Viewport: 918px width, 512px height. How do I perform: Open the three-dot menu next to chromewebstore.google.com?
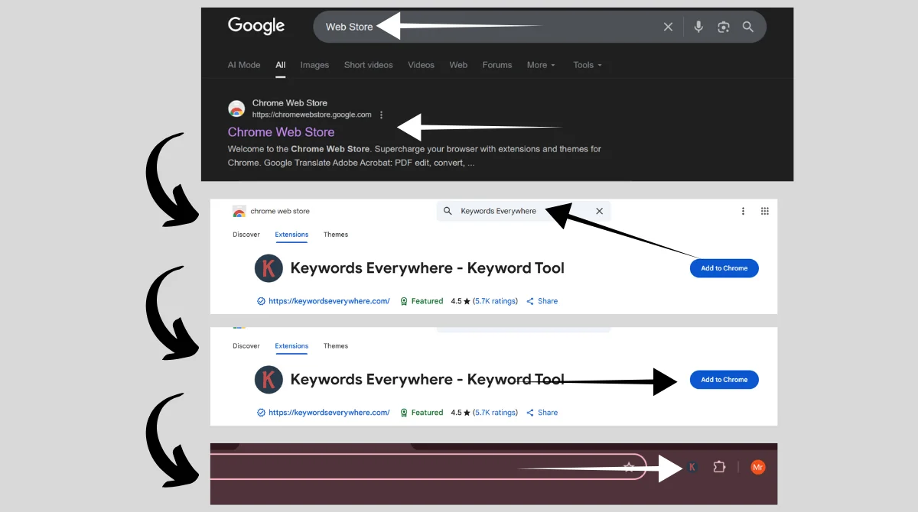pyautogui.click(x=381, y=115)
